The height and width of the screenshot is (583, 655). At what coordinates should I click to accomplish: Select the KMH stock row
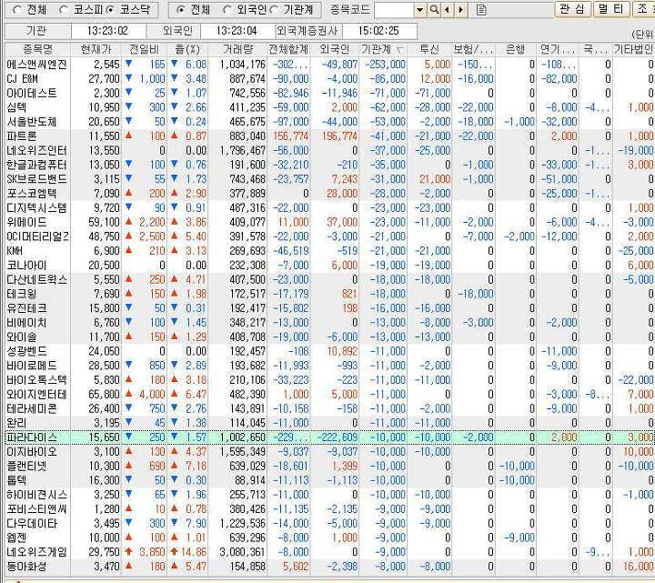pyautogui.click(x=329, y=251)
